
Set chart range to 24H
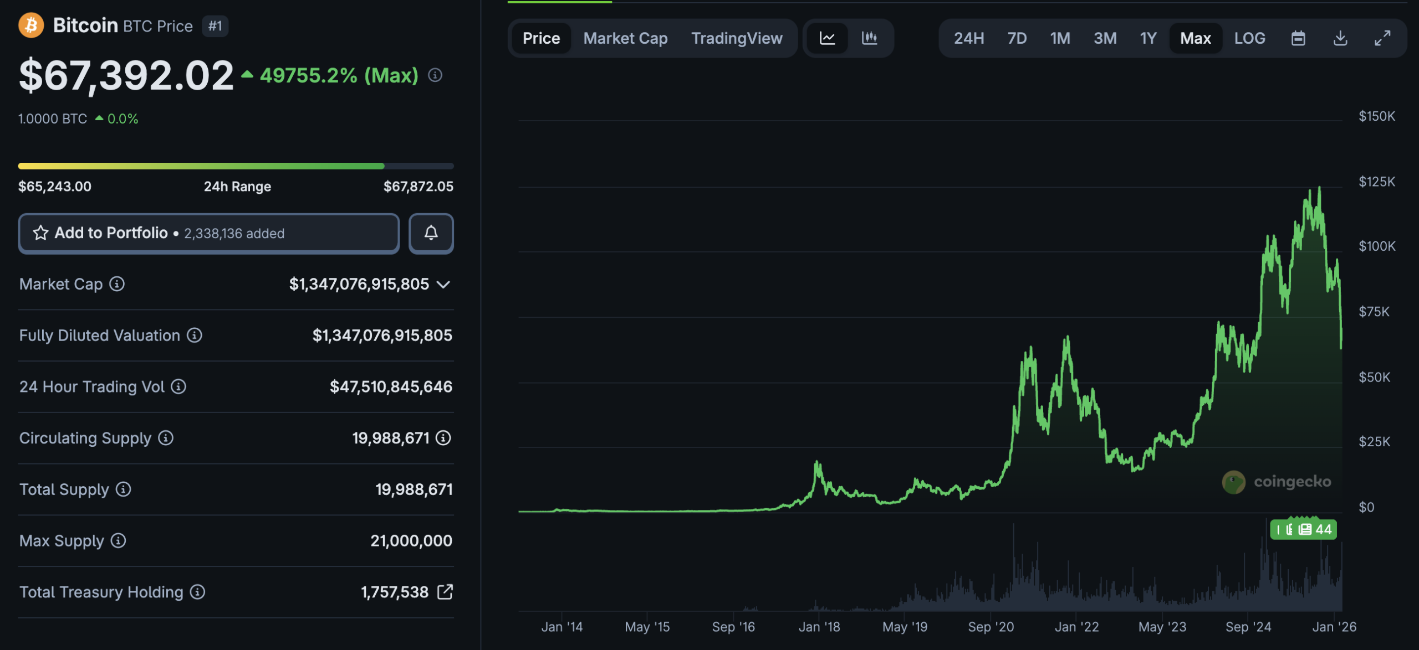[x=969, y=38]
